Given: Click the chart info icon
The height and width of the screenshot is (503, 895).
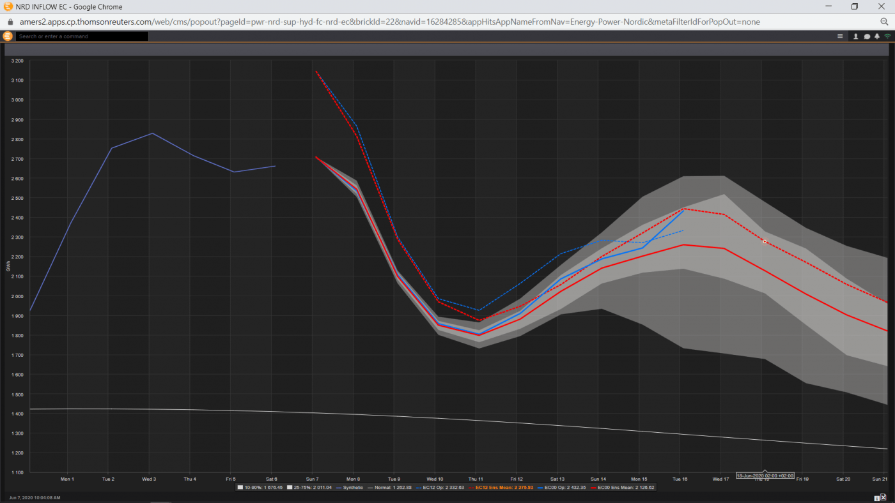Looking at the screenshot, I should pyautogui.click(x=877, y=499).
